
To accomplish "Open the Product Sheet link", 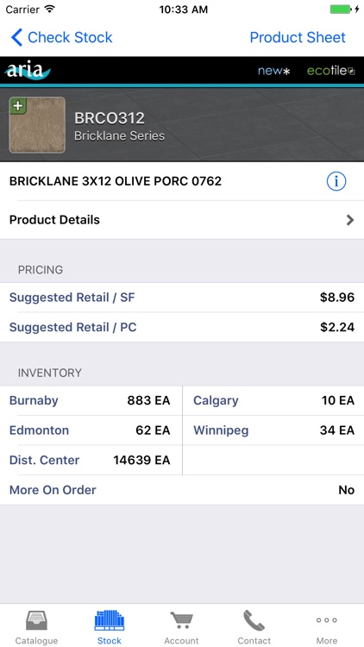I will [x=298, y=37].
